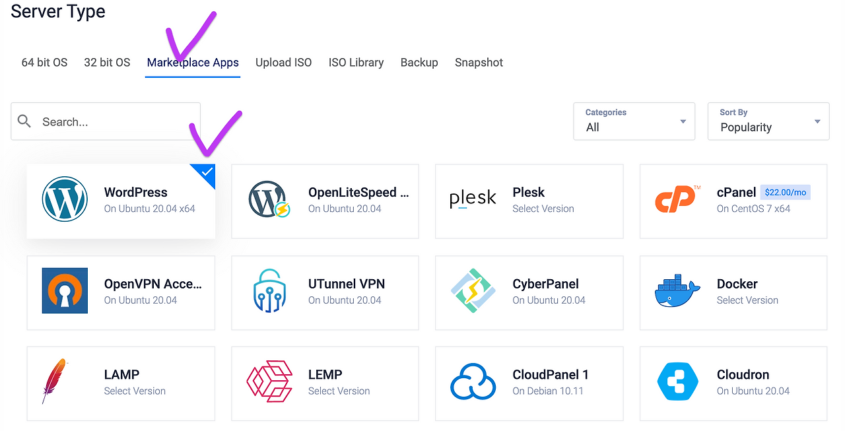
Task: Click the Cloudron hexagon logo icon
Action: tap(677, 381)
